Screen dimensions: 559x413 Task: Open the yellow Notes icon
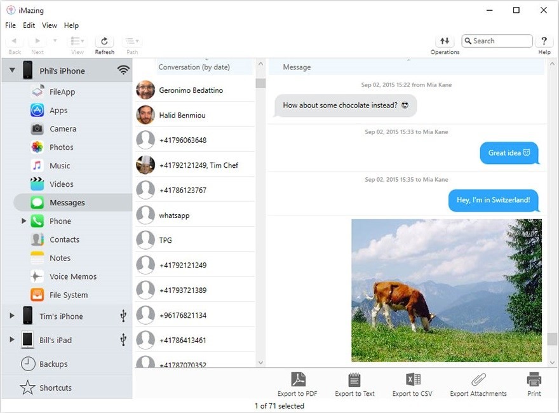(37, 258)
